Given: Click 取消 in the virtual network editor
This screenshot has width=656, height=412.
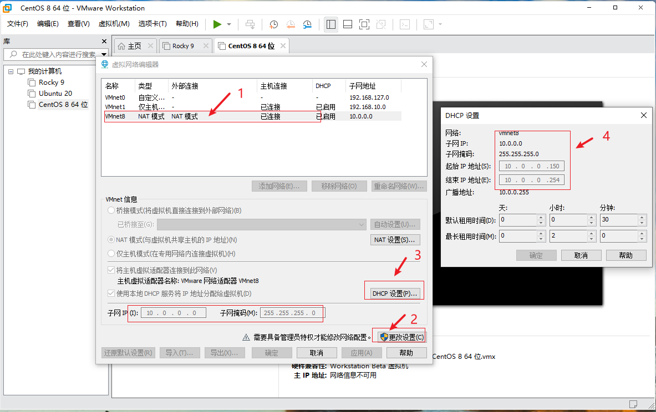Looking at the screenshot, I should click(317, 353).
